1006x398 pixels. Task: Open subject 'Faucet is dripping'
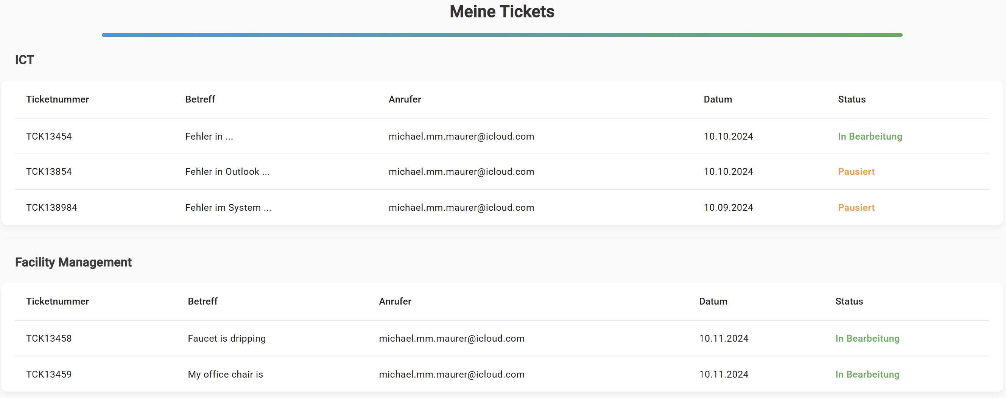tap(226, 338)
